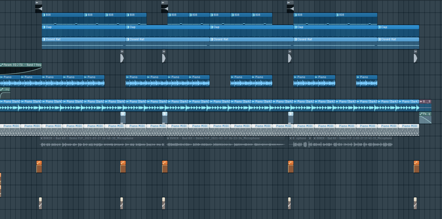Image resolution: width=442 pixels, height=219 pixels.
Task: Click the automation icon on the rightmost orange clip
Action: pyautogui.click(x=416, y=163)
